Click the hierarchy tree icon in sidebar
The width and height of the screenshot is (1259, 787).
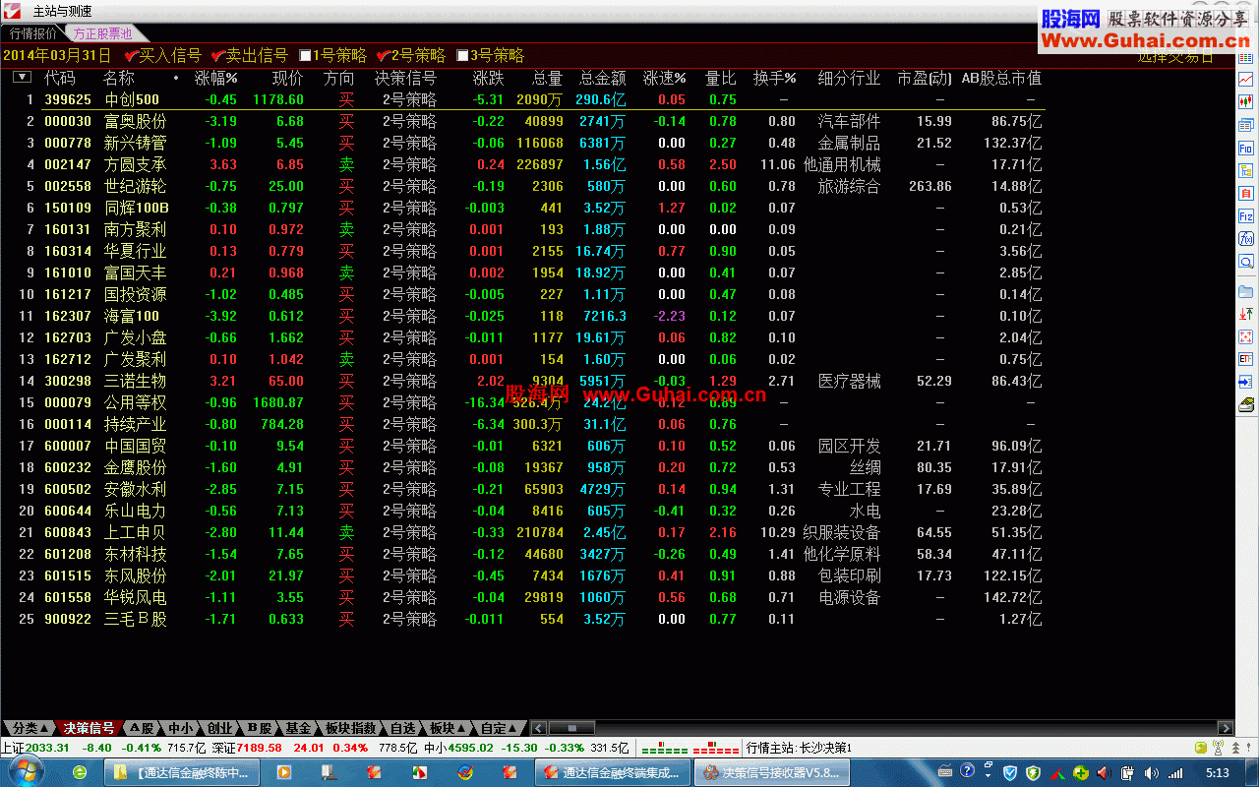1246,170
